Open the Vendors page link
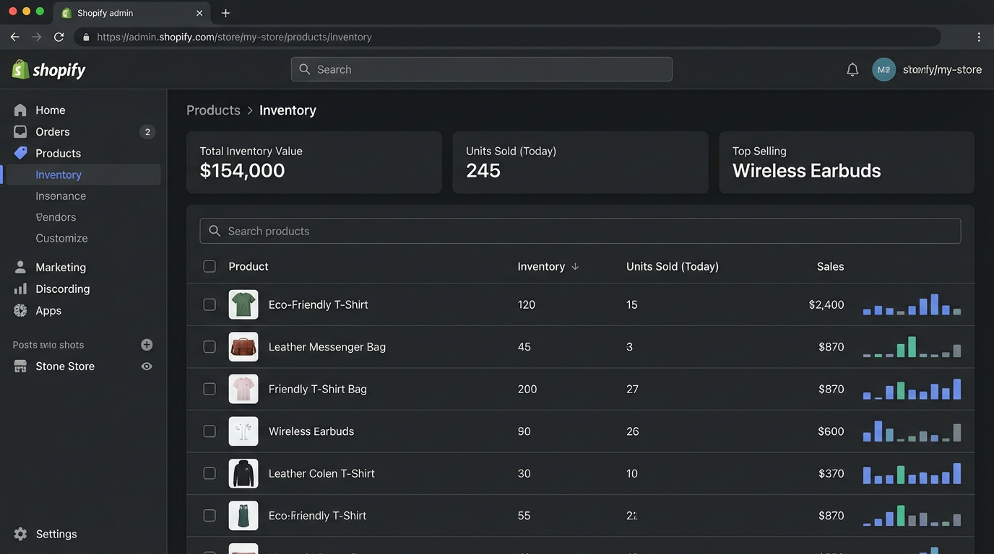Image resolution: width=994 pixels, height=554 pixels. (x=56, y=216)
